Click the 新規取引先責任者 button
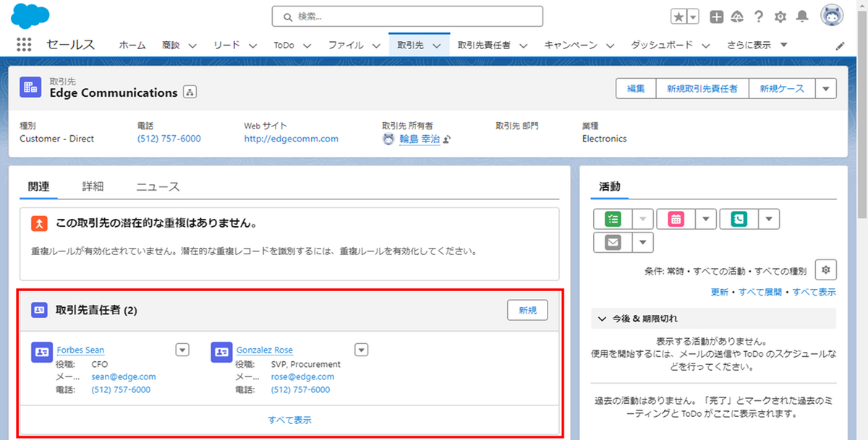868x440 pixels. 702,88
